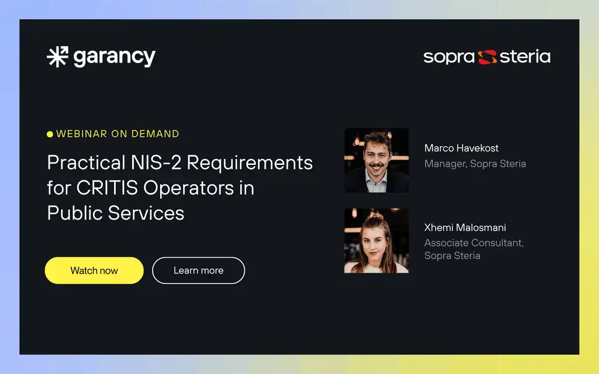
Task: Click the name Marco Havekost
Action: tap(461, 148)
